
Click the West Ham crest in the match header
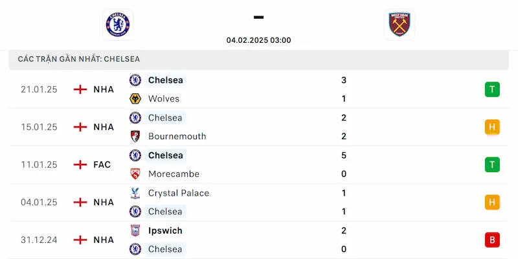399,25
